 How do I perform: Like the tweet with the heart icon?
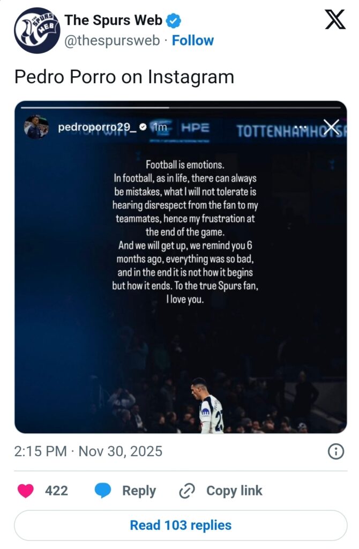pyautogui.click(x=25, y=491)
